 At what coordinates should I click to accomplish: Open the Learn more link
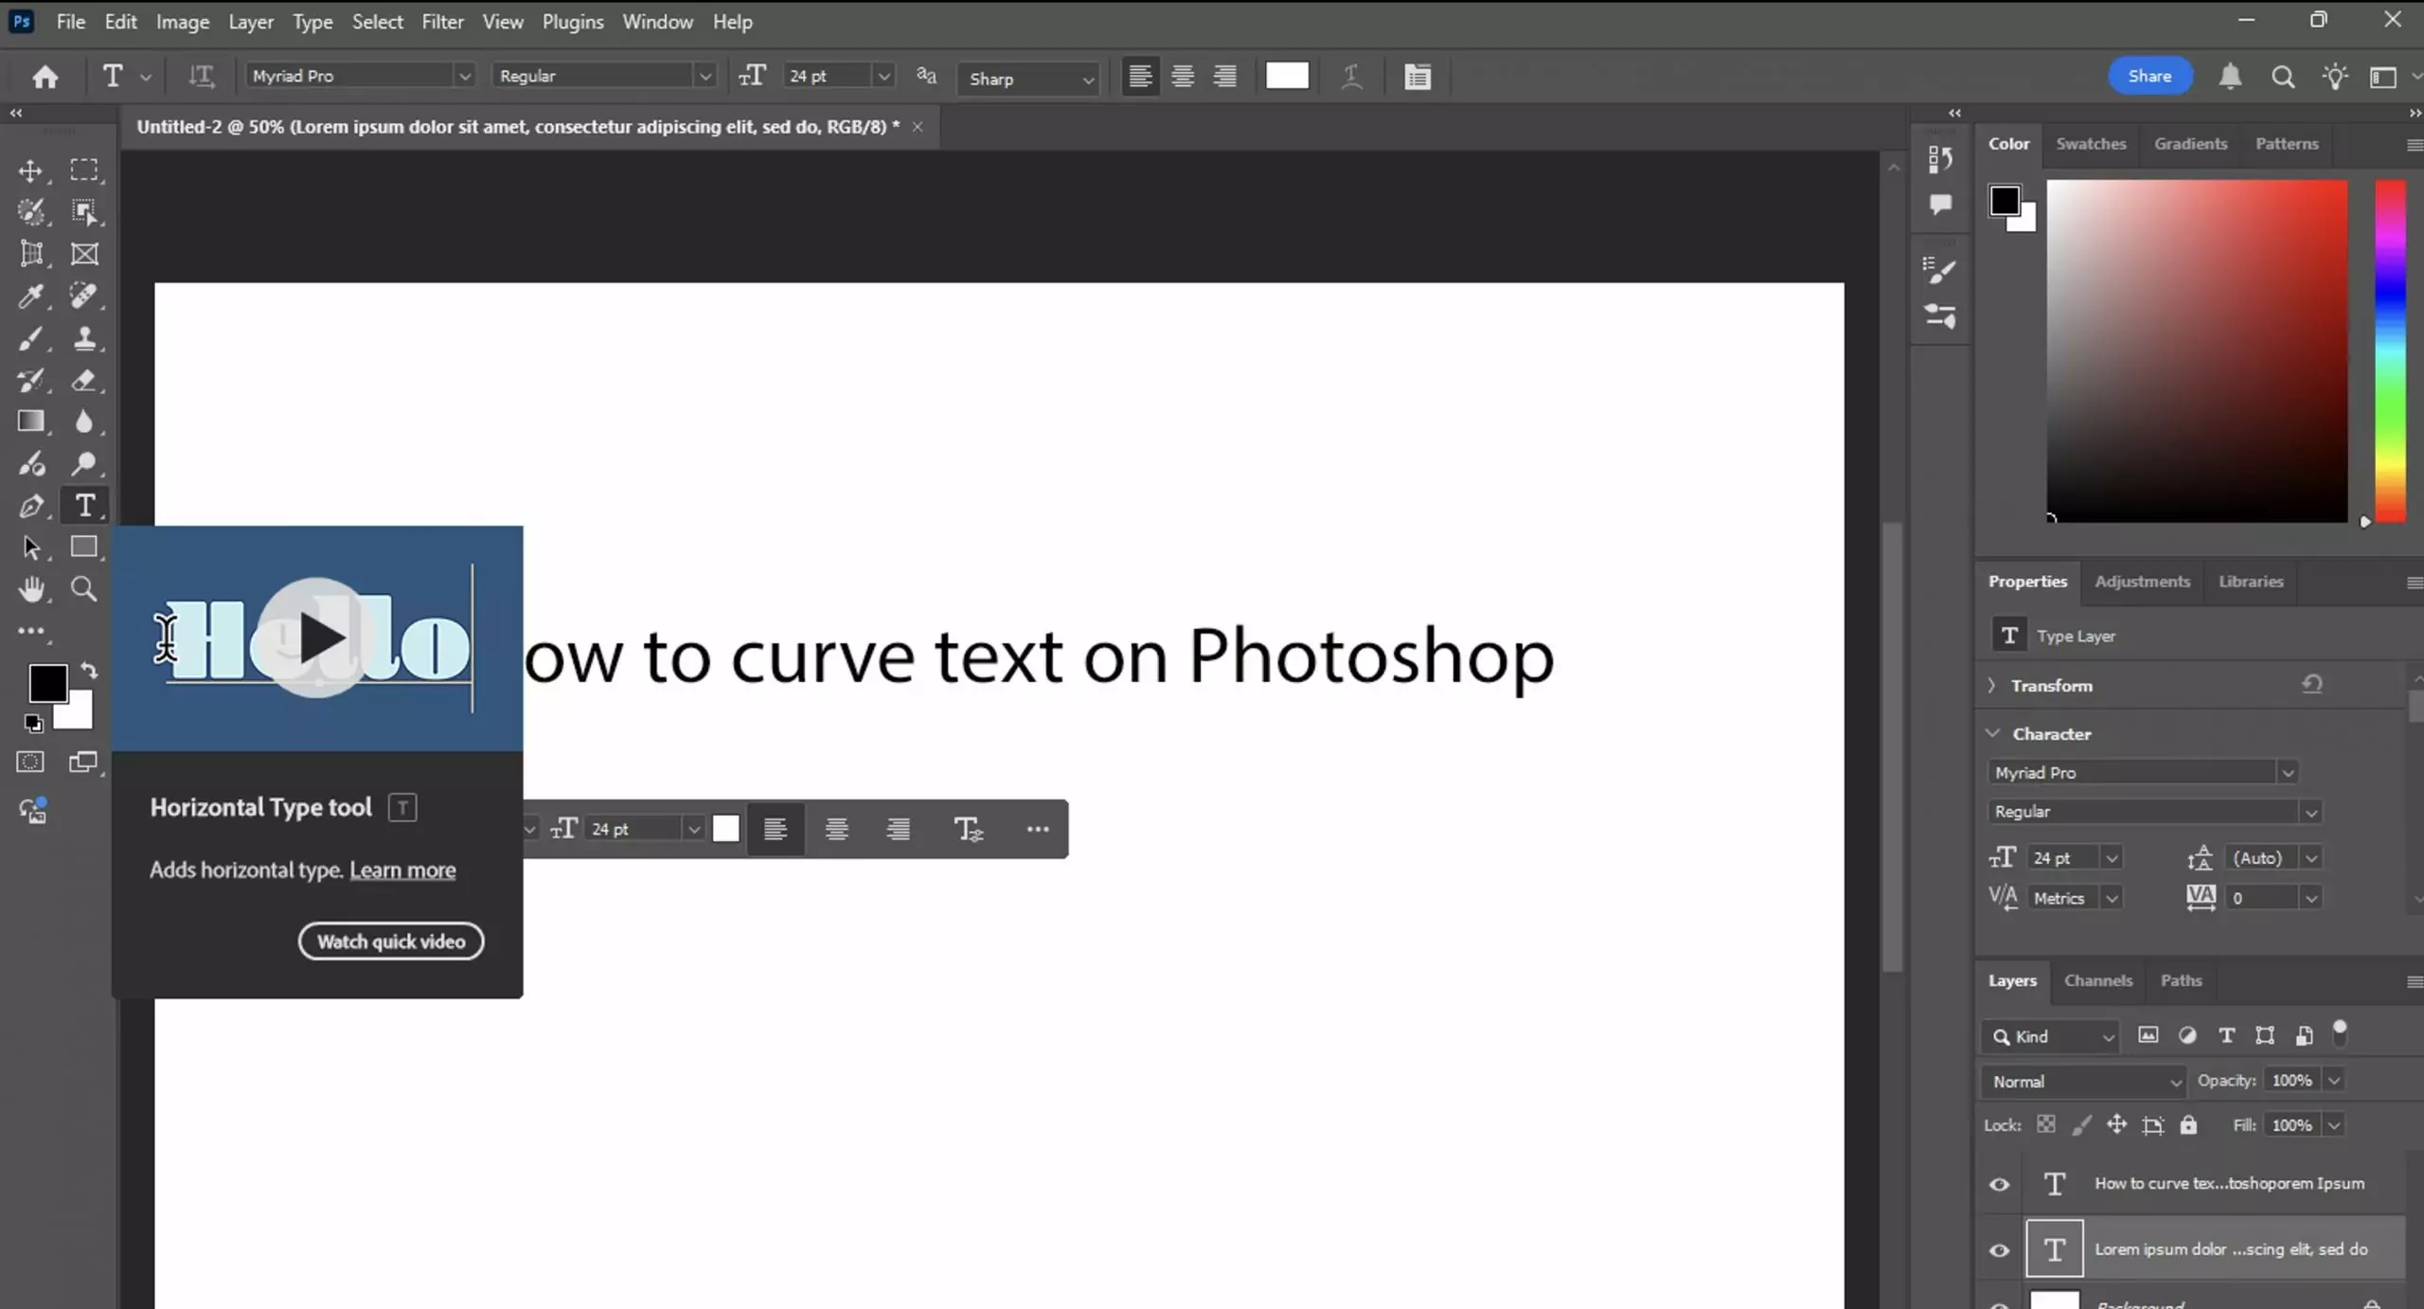pos(402,870)
